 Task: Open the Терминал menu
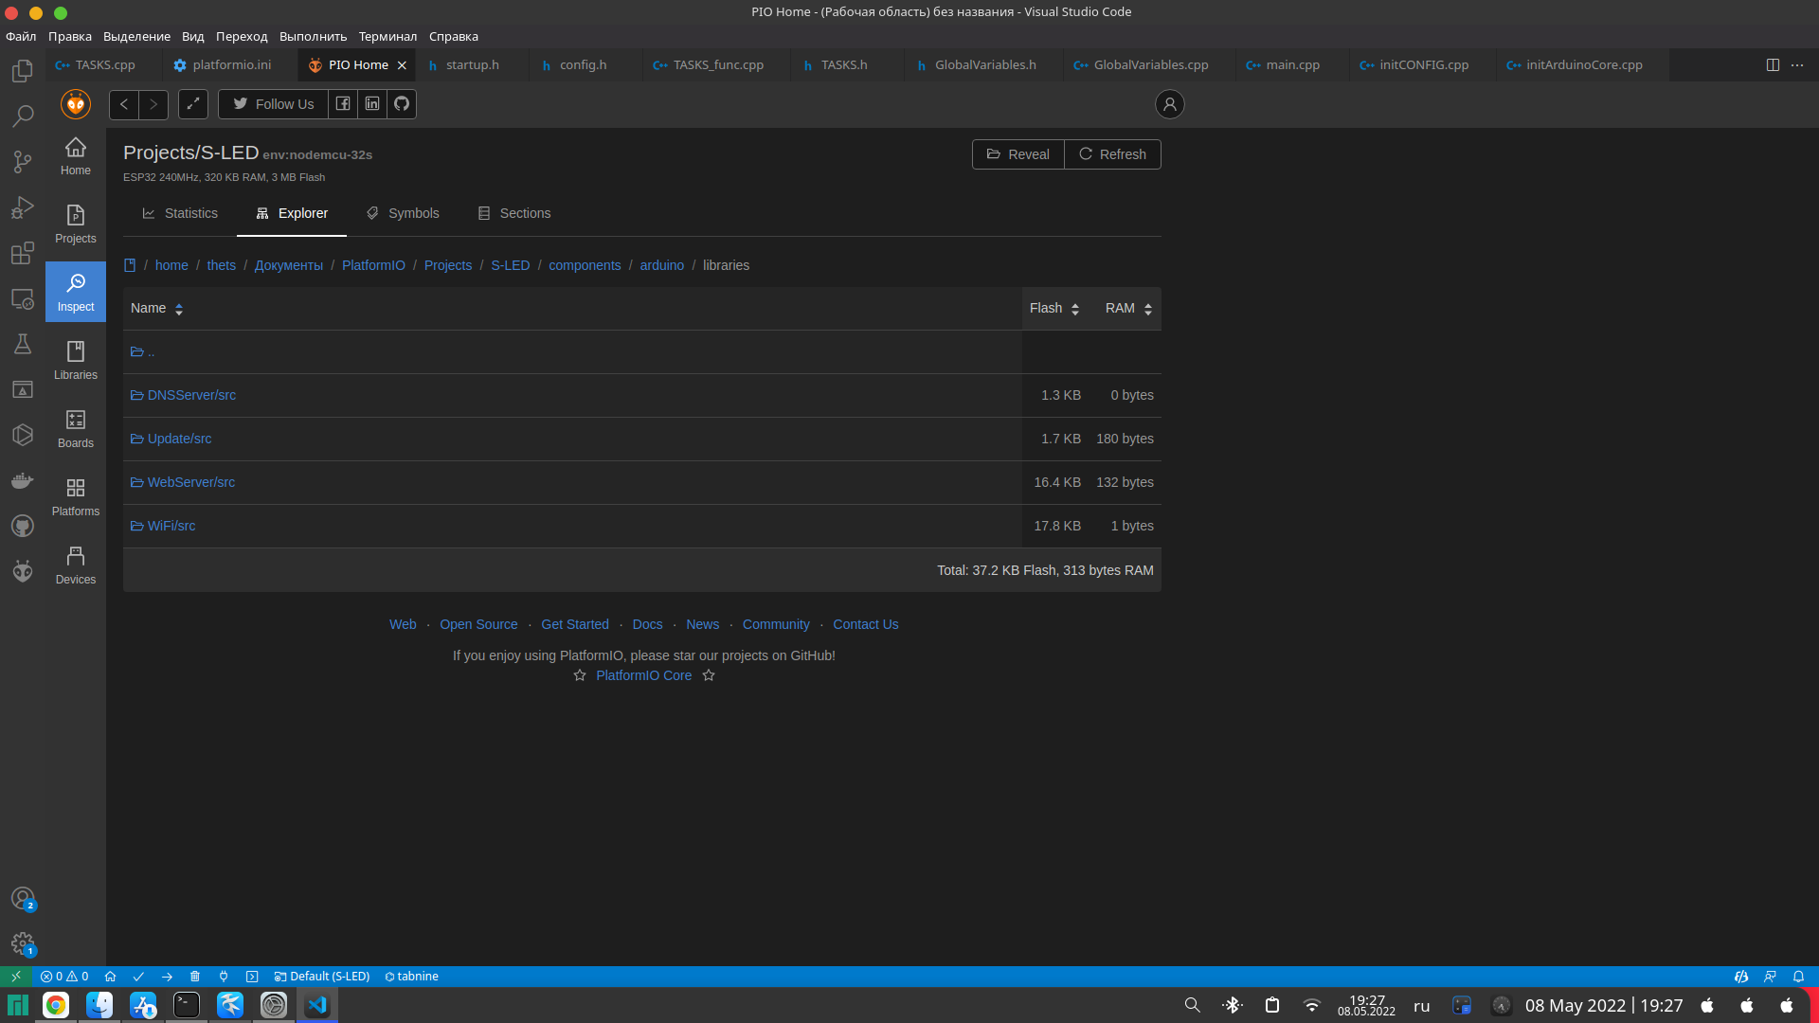click(387, 37)
